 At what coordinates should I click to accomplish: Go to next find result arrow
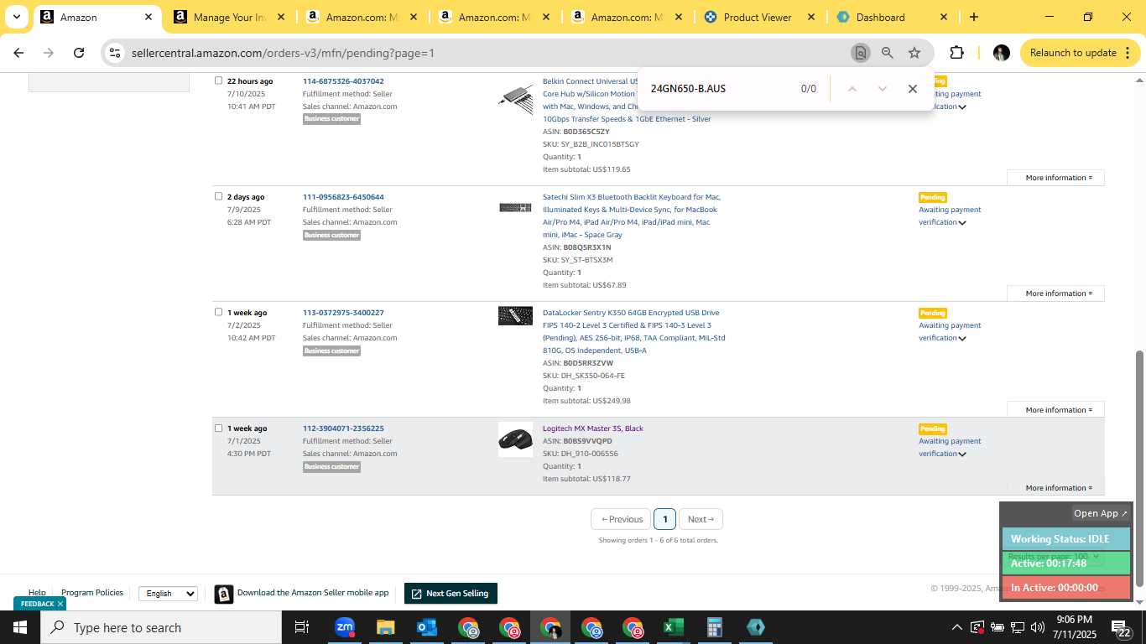click(x=882, y=89)
